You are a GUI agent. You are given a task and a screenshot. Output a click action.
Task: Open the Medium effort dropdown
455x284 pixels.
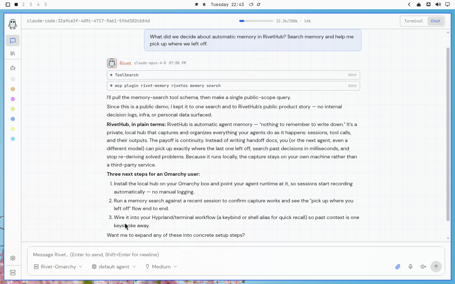point(161,267)
